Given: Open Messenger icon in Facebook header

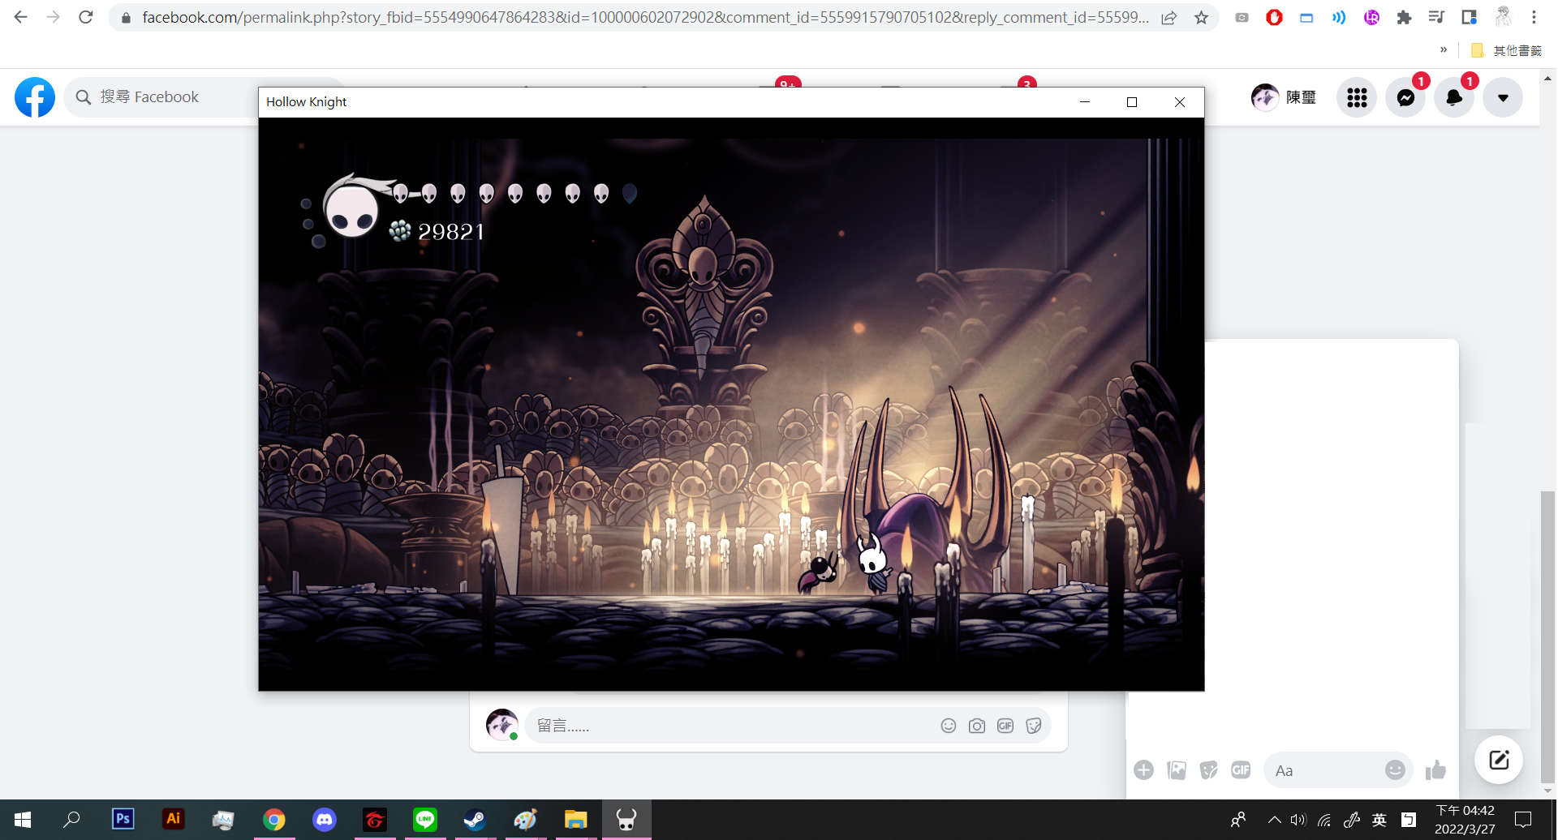Looking at the screenshot, I should pyautogui.click(x=1405, y=97).
